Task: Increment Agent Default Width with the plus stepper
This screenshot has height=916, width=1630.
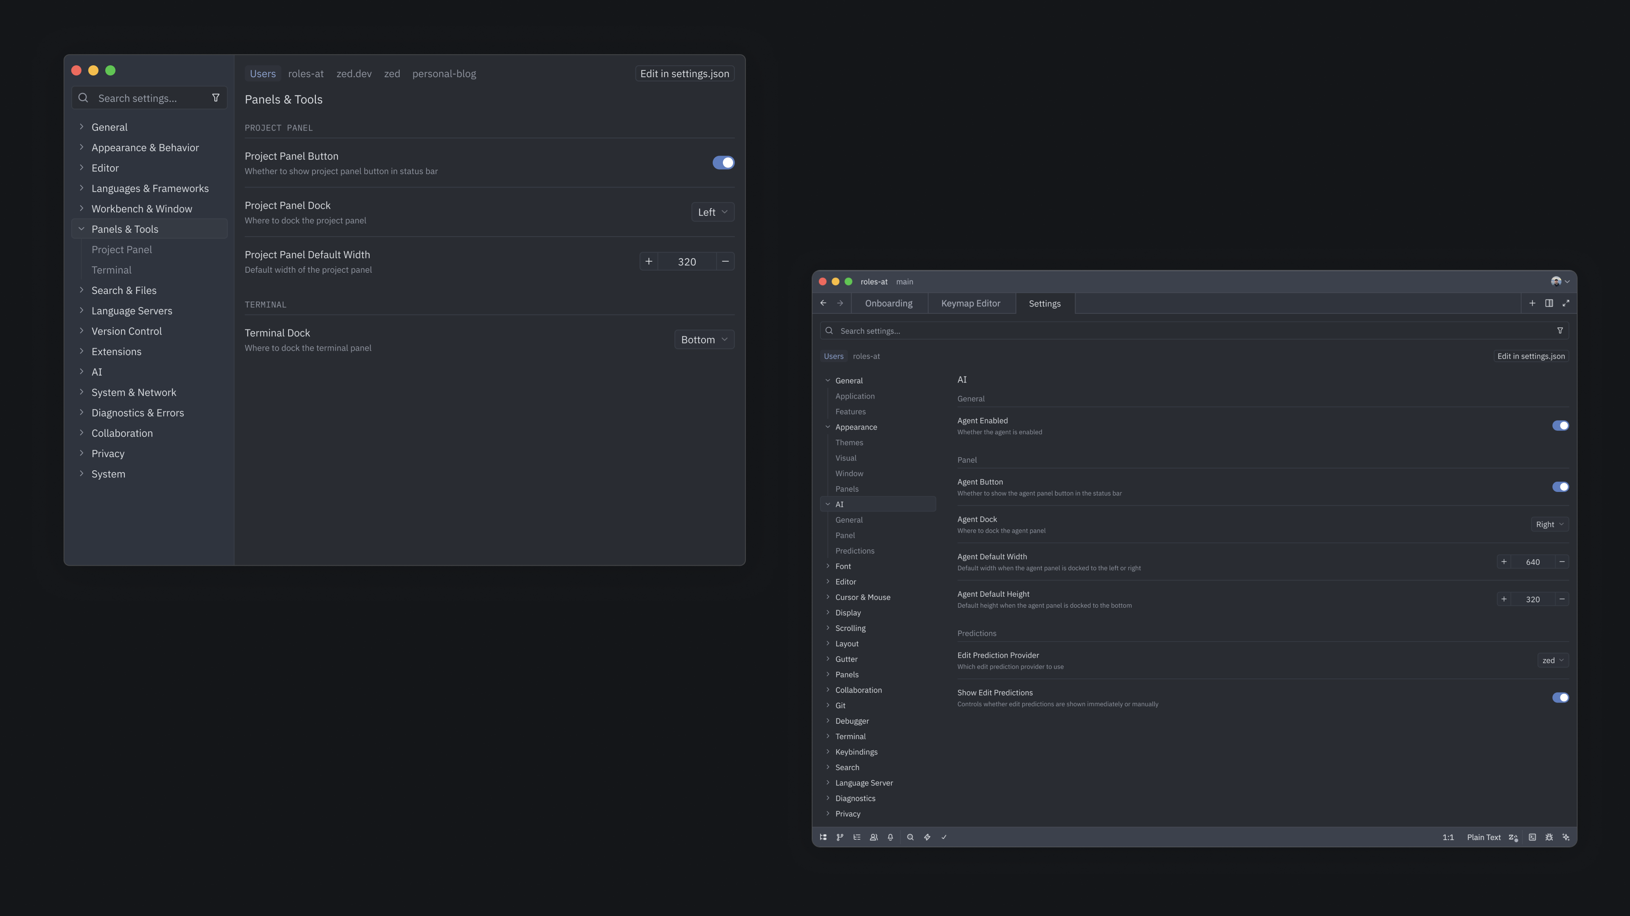Action: click(1504, 561)
